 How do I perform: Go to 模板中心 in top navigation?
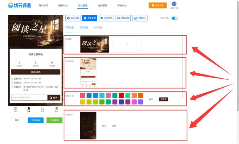[x=63, y=5]
